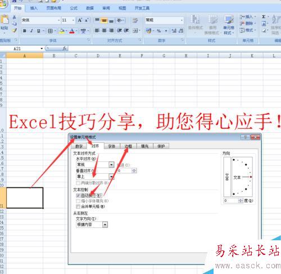Open the number format 常规 dropdown in ribbon
This screenshot has height=274, width=281.
point(182,20)
